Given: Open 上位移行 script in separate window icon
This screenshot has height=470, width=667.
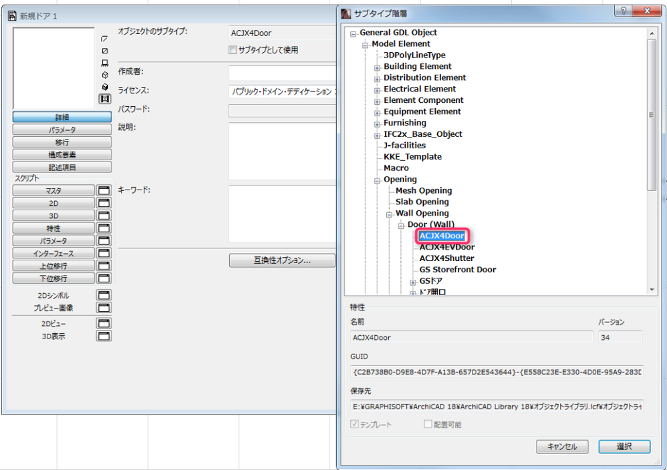Looking at the screenshot, I should click(104, 266).
